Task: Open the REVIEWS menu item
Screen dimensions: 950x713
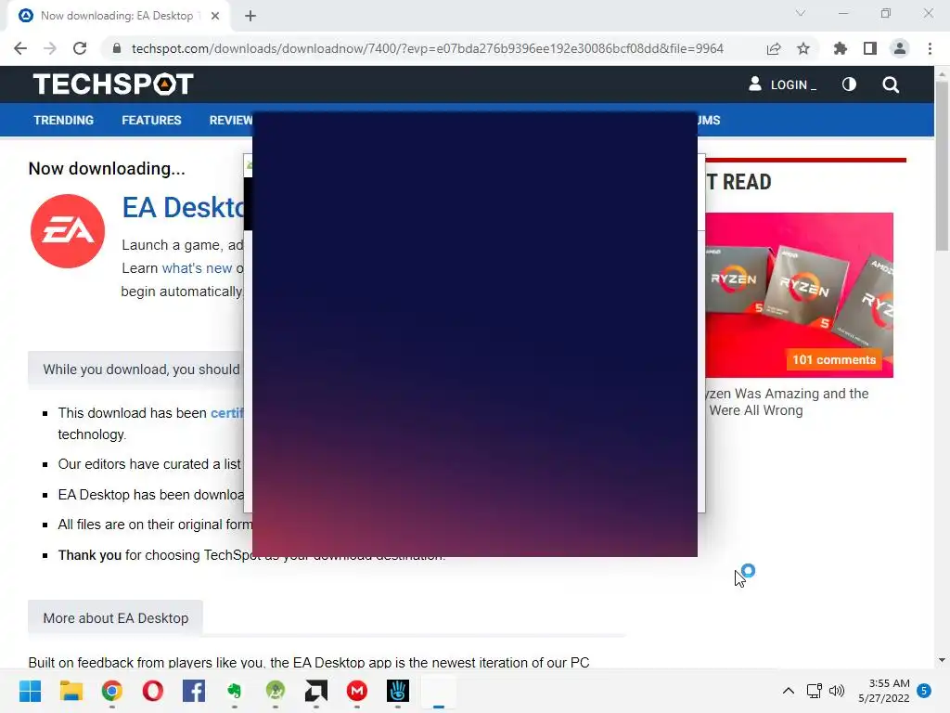Action: click(x=231, y=120)
